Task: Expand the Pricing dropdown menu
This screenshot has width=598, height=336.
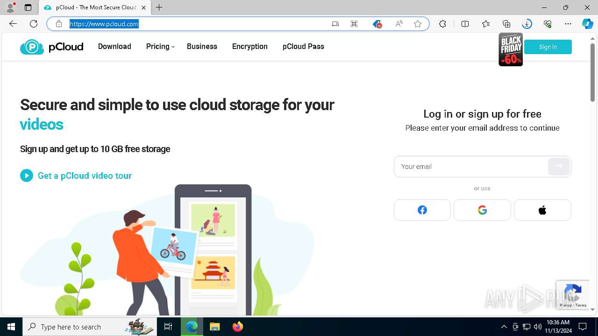Action: tap(160, 46)
